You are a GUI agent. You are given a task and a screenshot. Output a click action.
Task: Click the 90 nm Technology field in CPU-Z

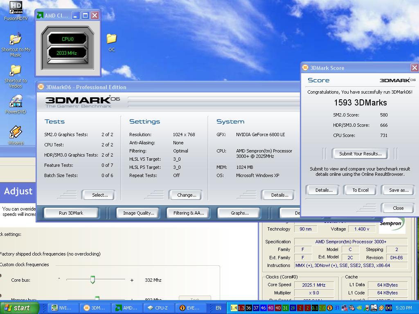point(305,229)
